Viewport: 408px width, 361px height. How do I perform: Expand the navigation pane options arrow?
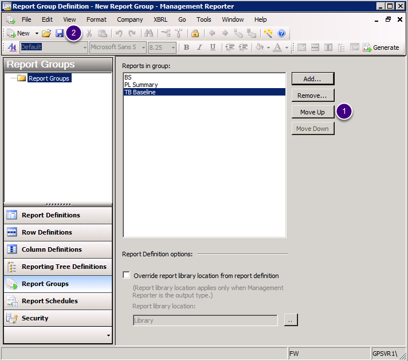click(108, 335)
